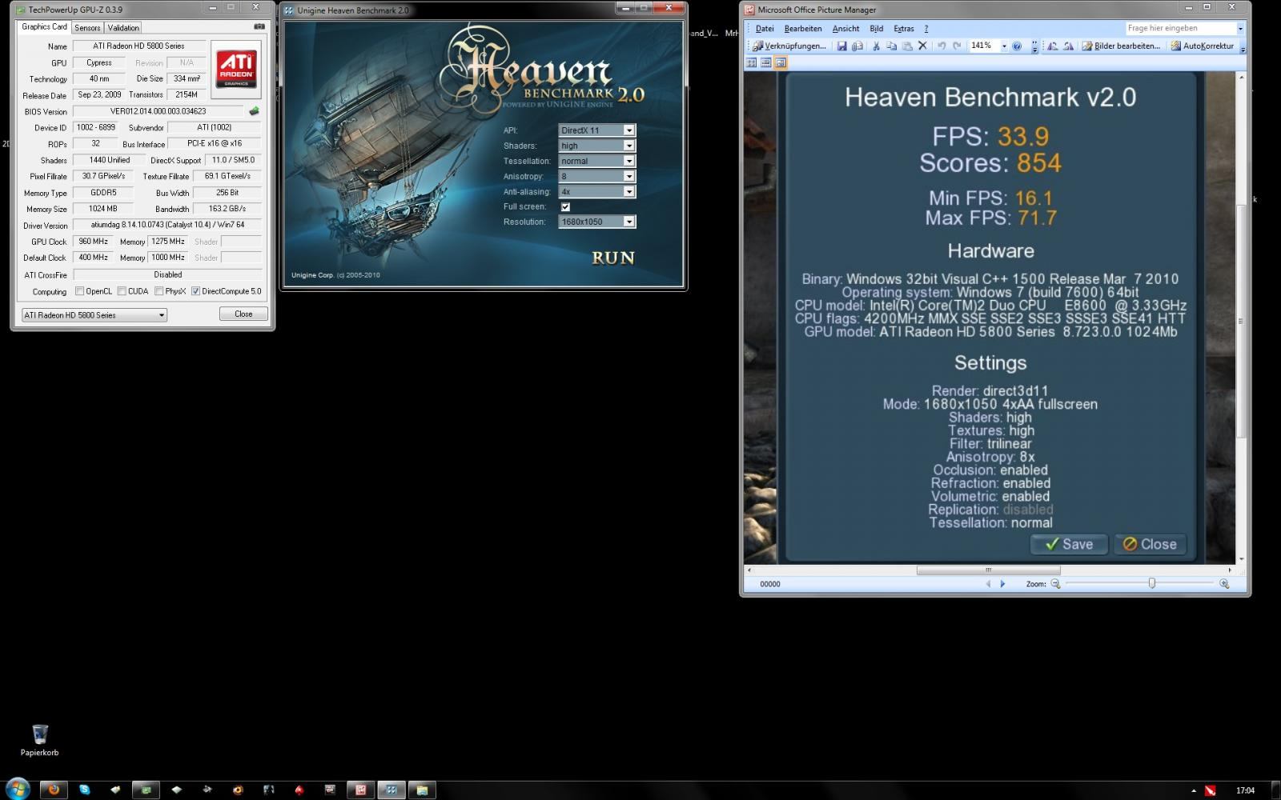
Task: Open the Ansicht menu
Action: [x=845, y=29]
